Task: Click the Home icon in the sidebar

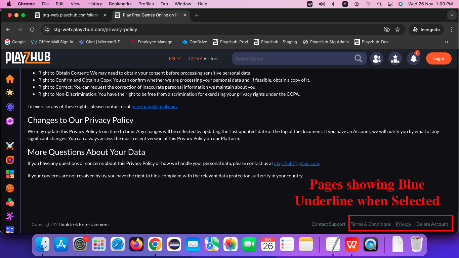Action: [10, 79]
